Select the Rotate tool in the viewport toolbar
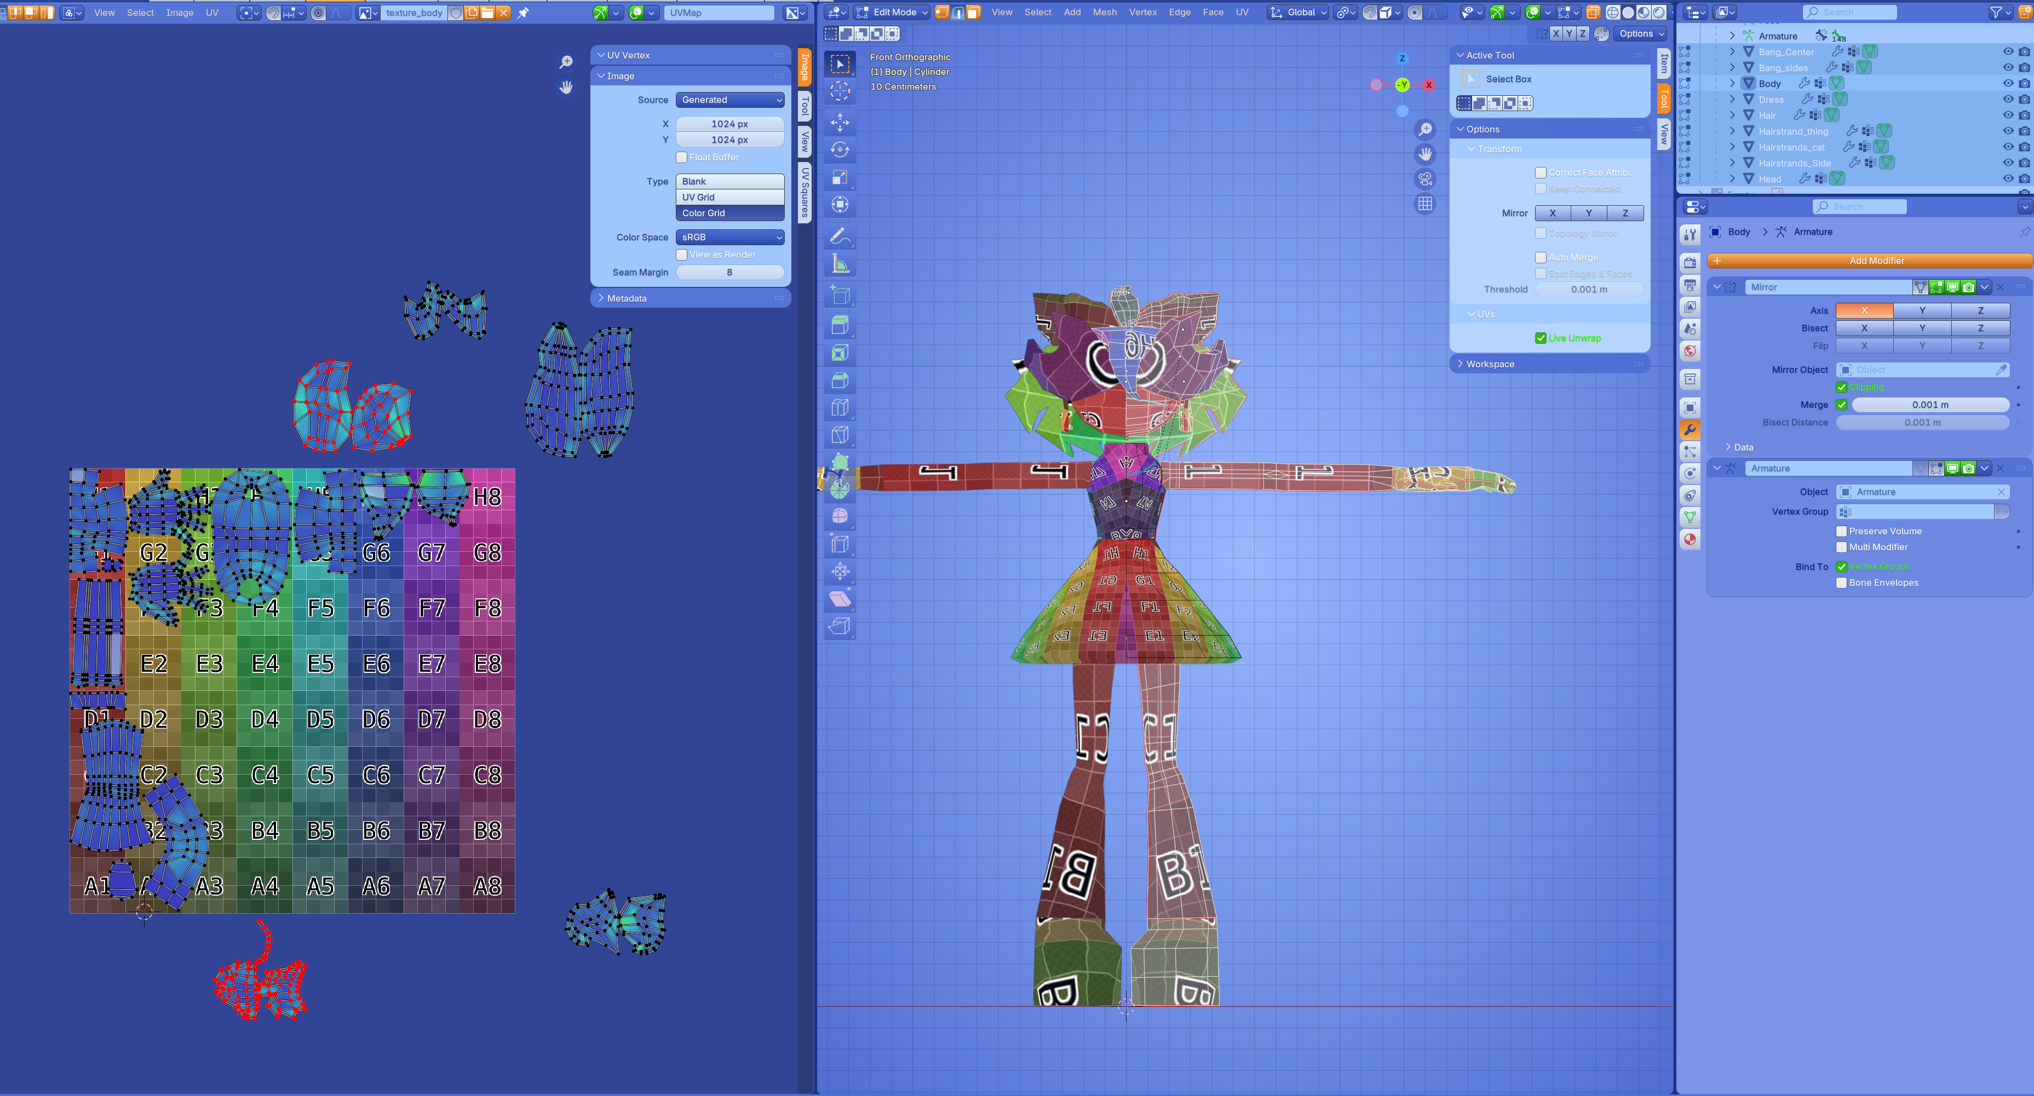The width and height of the screenshot is (2034, 1096). pos(840,150)
